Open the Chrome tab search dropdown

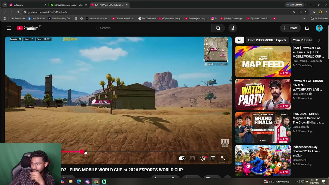click(5, 5)
